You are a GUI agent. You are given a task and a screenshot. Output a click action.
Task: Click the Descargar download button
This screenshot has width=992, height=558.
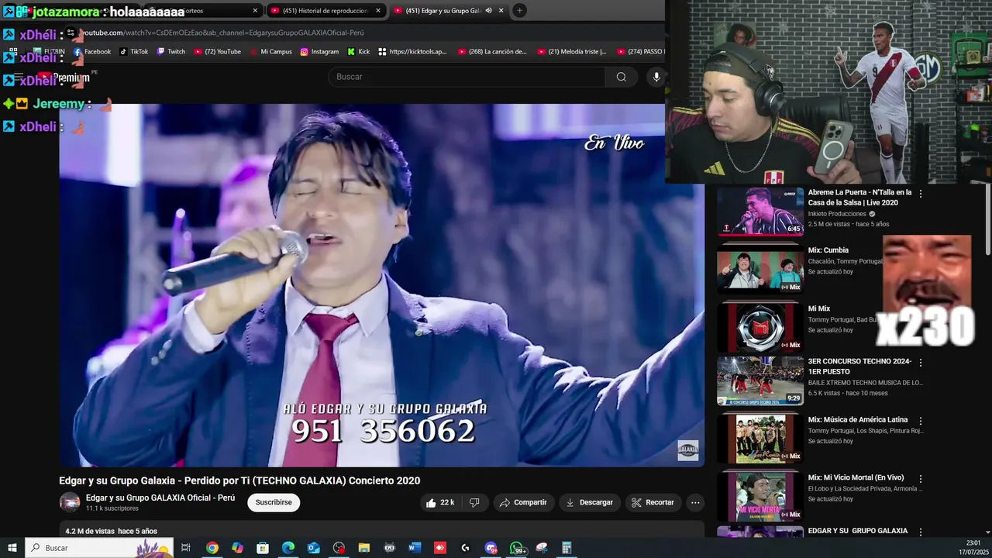589,502
